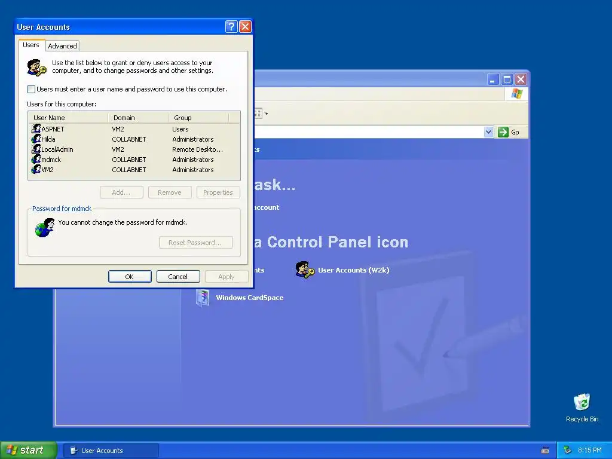Open the Start menu
This screenshot has height=459, width=612.
28,451
